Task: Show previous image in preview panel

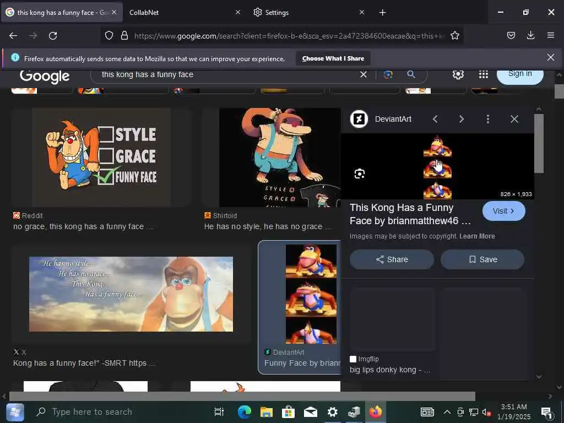Action: pos(435,119)
